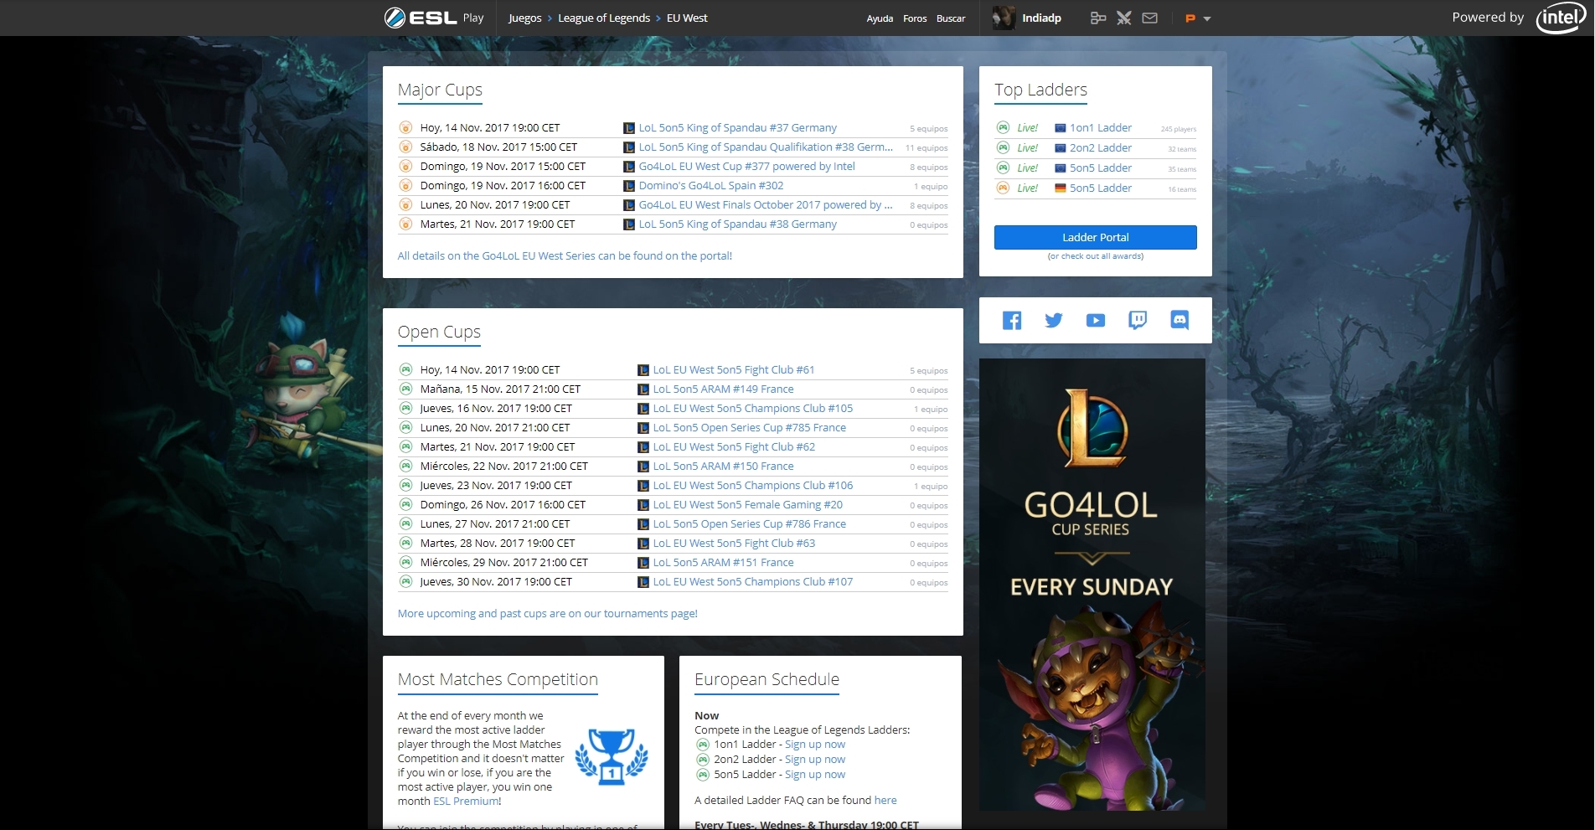Sign up now for 1on1 Ladder

click(814, 745)
